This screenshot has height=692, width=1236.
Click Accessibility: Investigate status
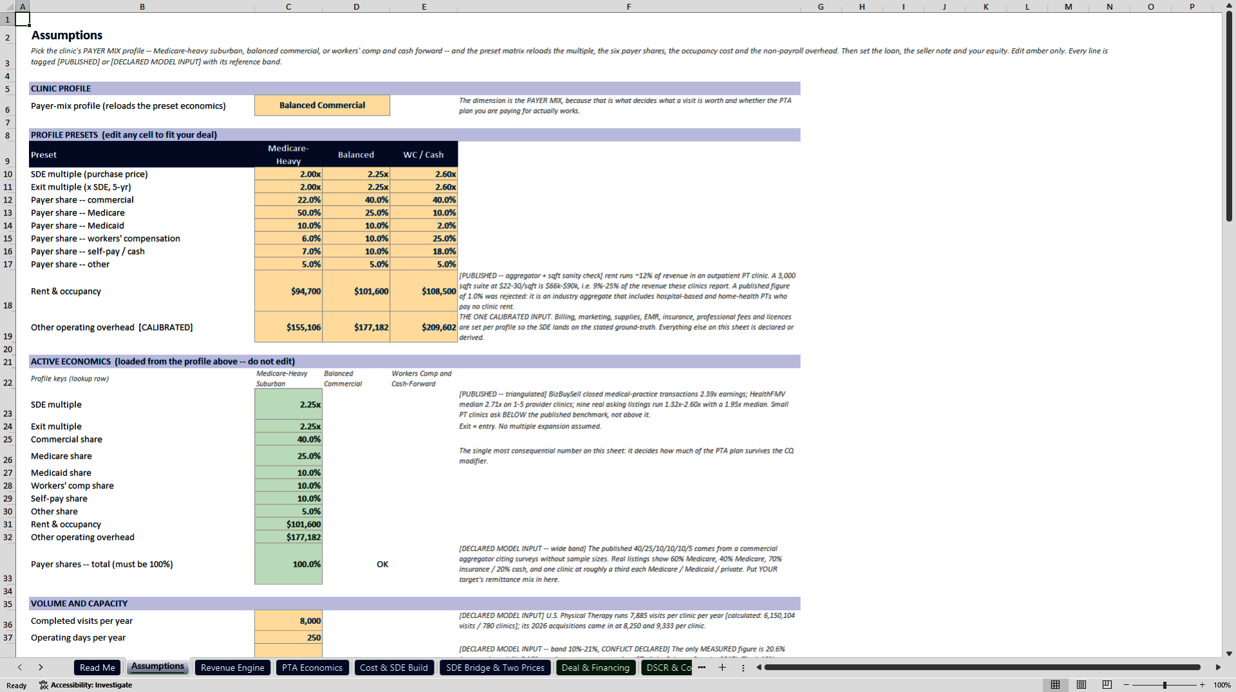(86, 685)
